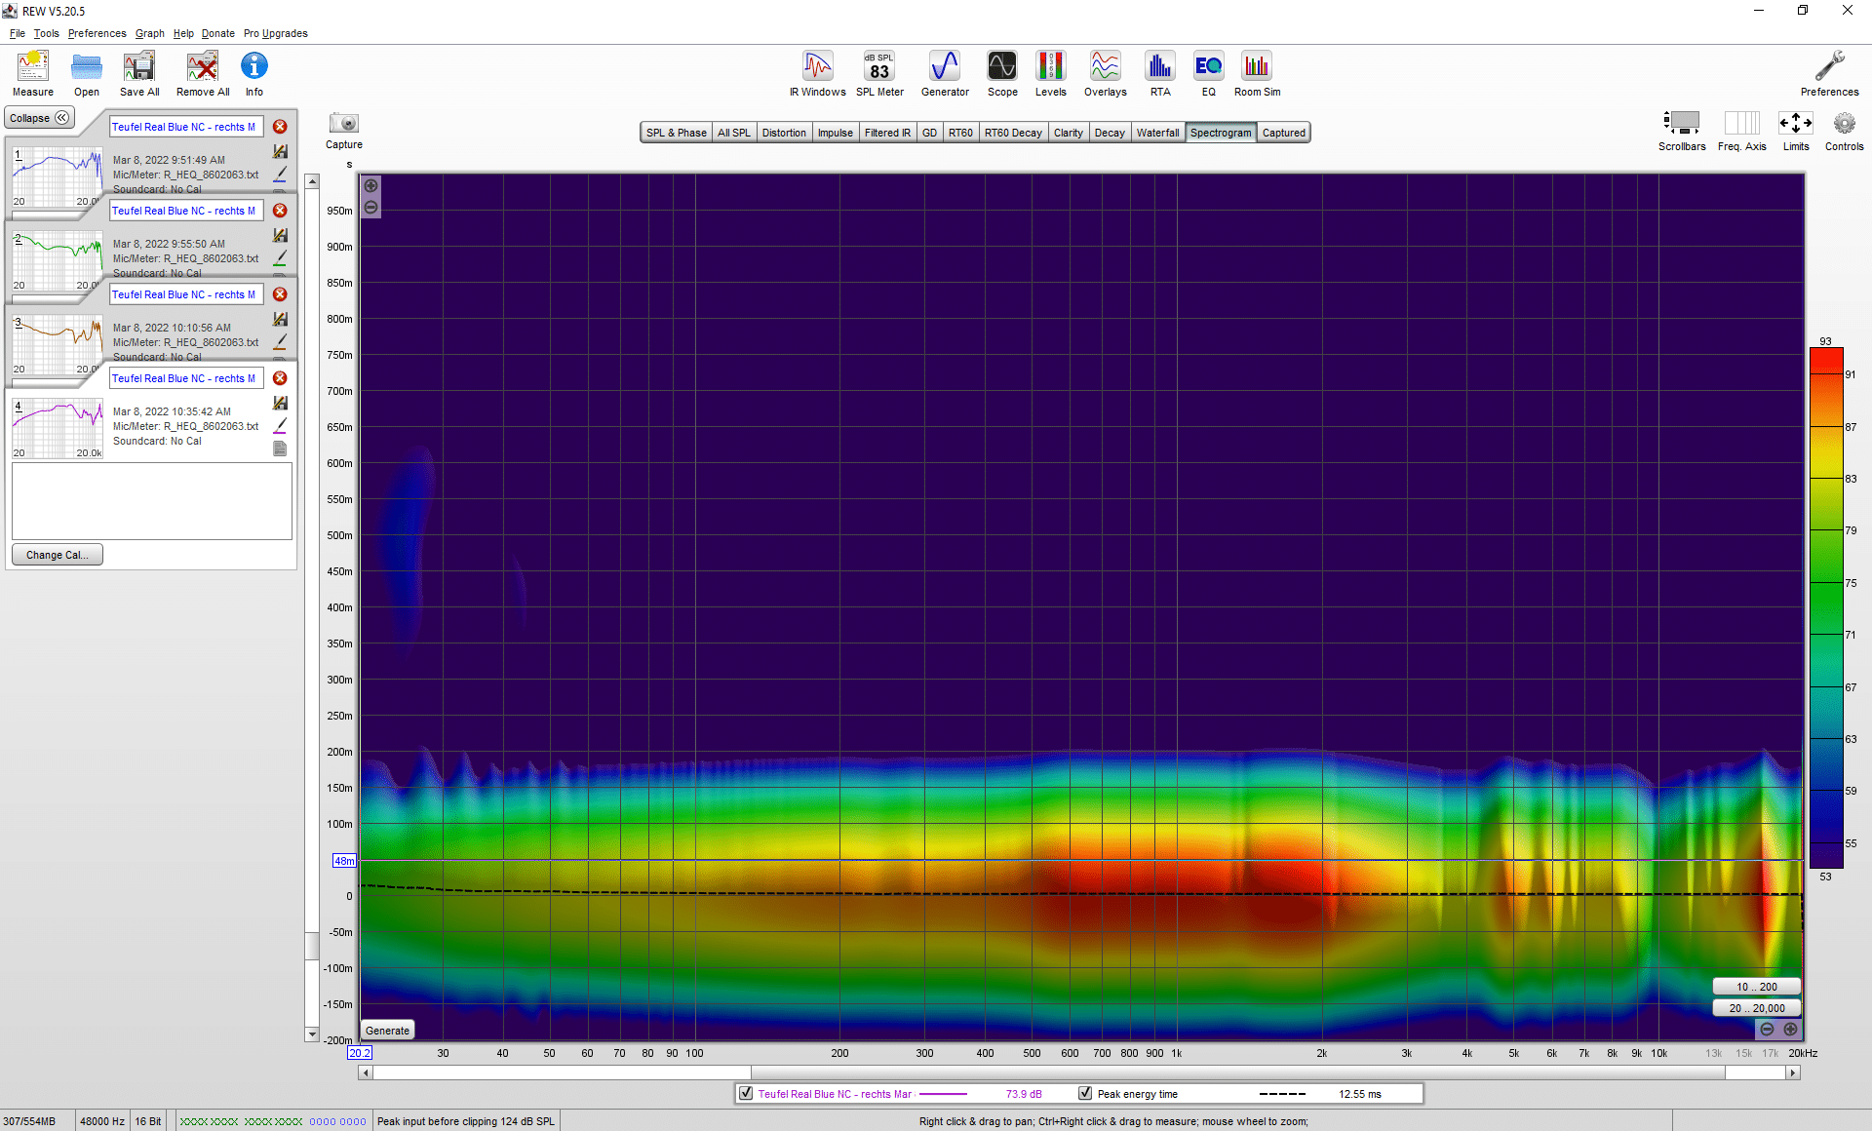Select the Clarity tab
Viewport: 1872px width, 1131px height.
1069,133
